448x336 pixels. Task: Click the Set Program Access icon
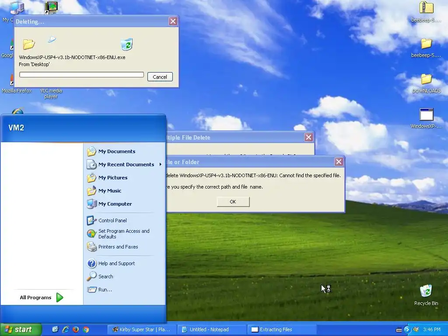pos(91,234)
